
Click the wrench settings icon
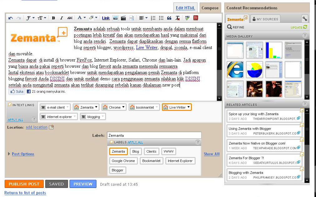pyautogui.click(x=305, y=19)
